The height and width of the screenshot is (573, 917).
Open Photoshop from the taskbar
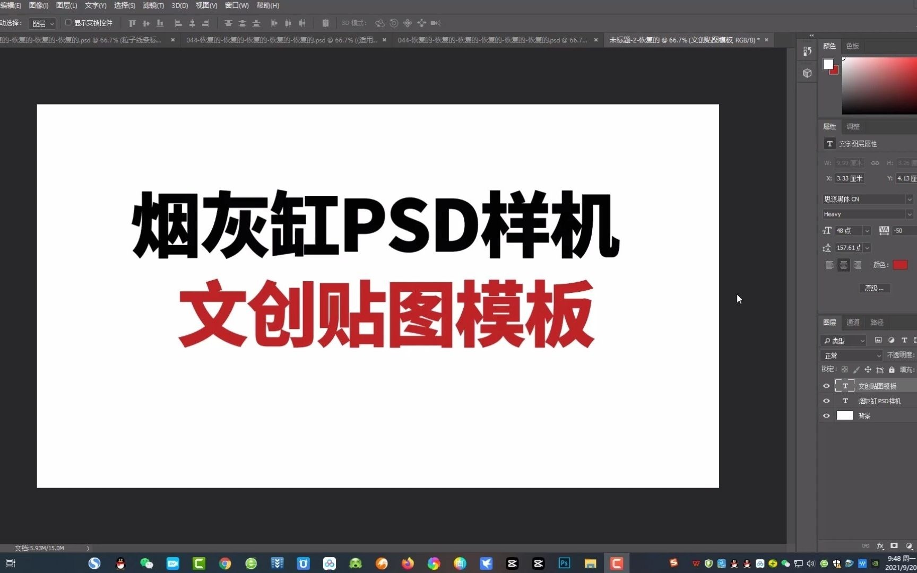point(564,563)
